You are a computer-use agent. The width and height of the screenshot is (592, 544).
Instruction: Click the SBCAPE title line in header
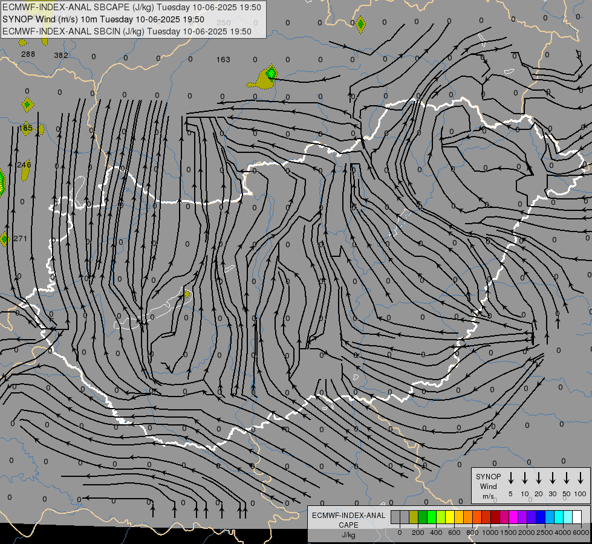132,7
